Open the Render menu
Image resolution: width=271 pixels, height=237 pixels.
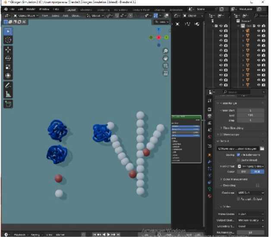click(x=31, y=9)
